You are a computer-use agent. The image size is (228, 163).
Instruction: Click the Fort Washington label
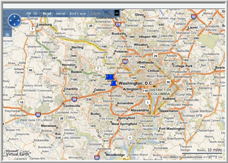click(172, 129)
